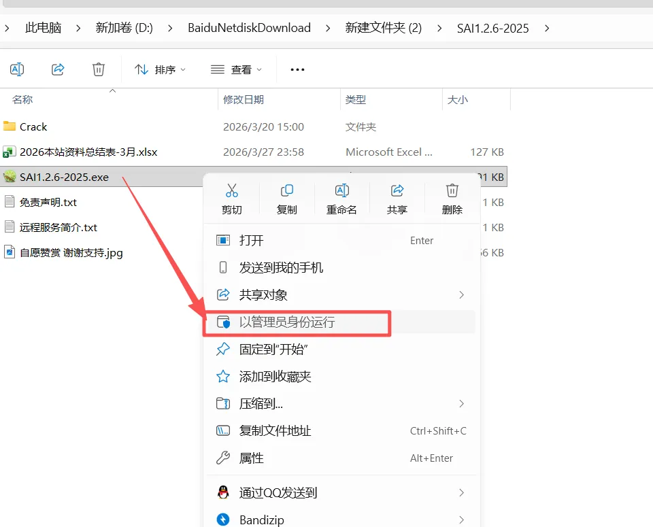Choose 删除 (delete) in the context menu
The image size is (653, 527).
coord(452,199)
